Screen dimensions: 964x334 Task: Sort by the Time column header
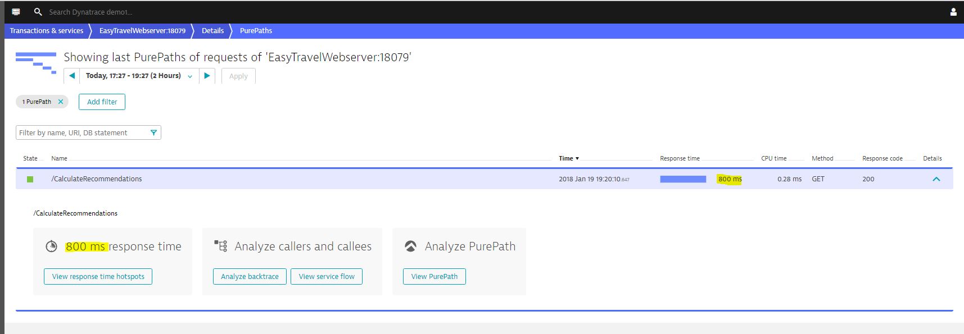point(568,158)
